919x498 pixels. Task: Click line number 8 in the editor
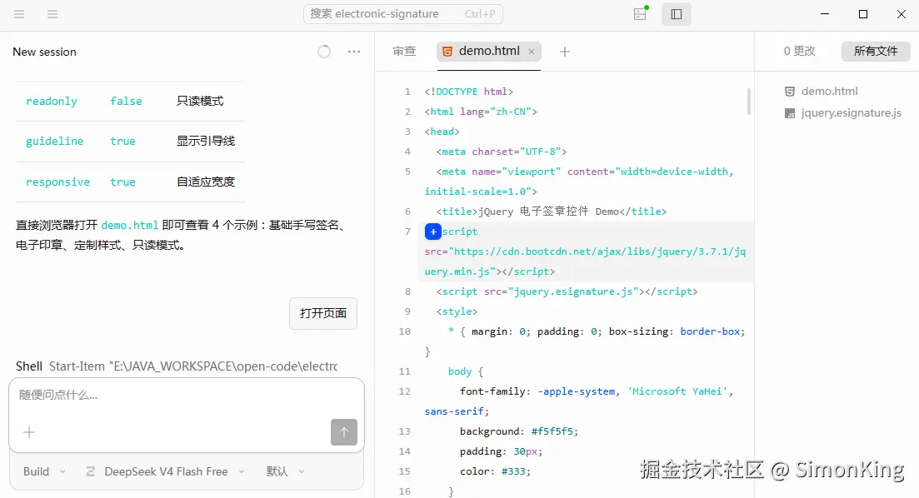tap(407, 291)
